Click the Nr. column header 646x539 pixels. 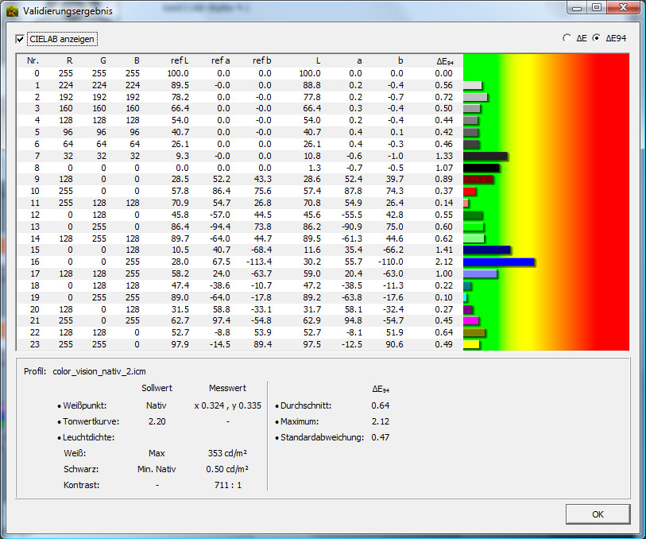33,60
